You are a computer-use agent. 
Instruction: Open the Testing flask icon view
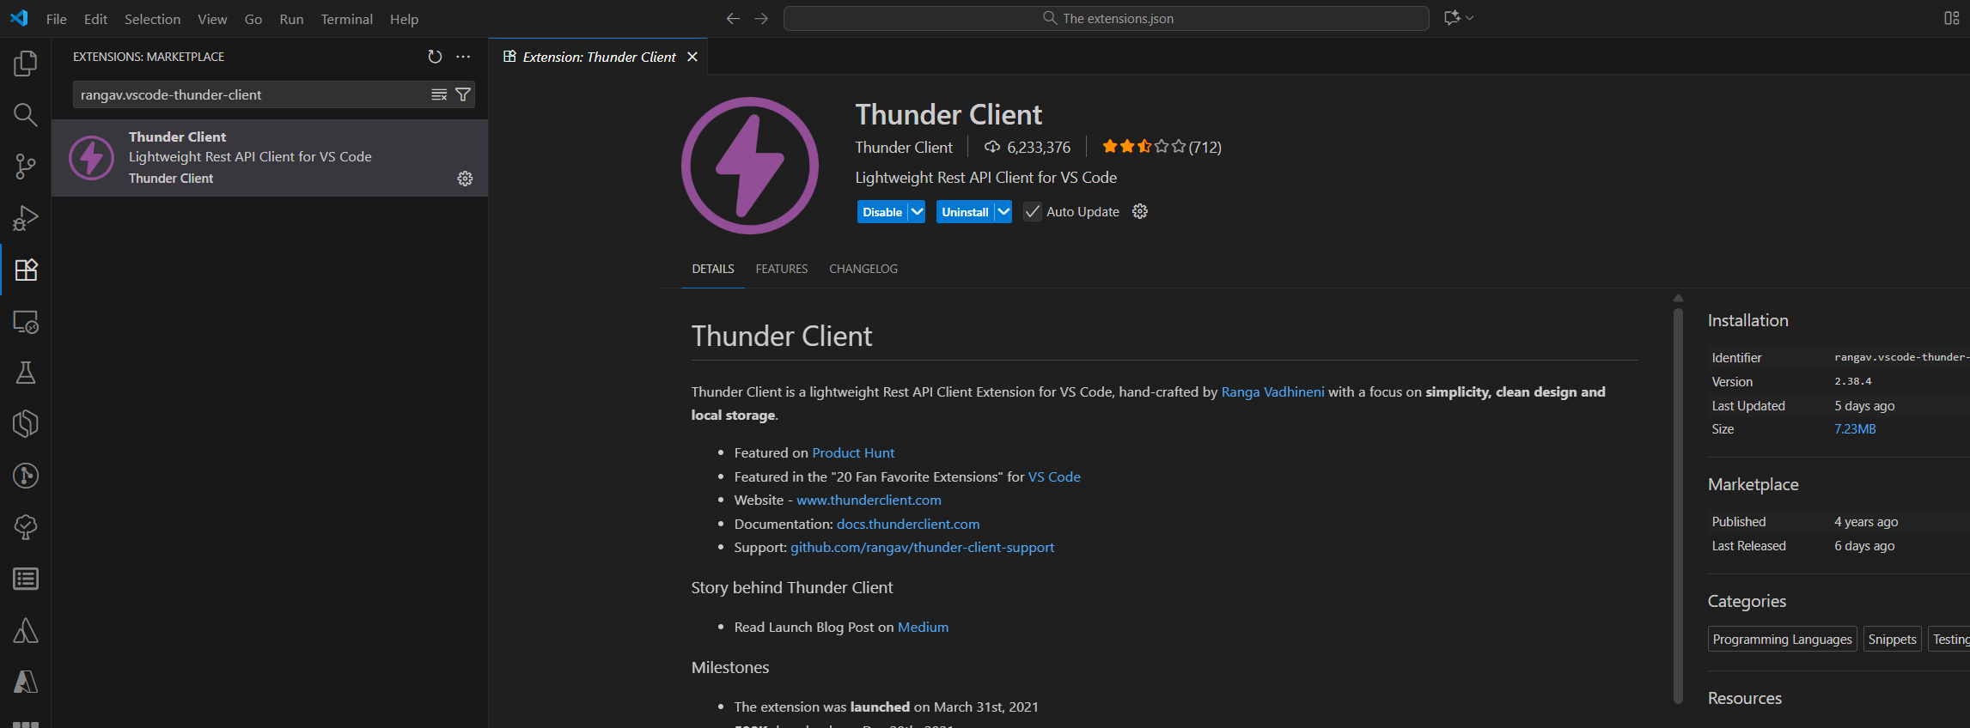[x=26, y=373]
